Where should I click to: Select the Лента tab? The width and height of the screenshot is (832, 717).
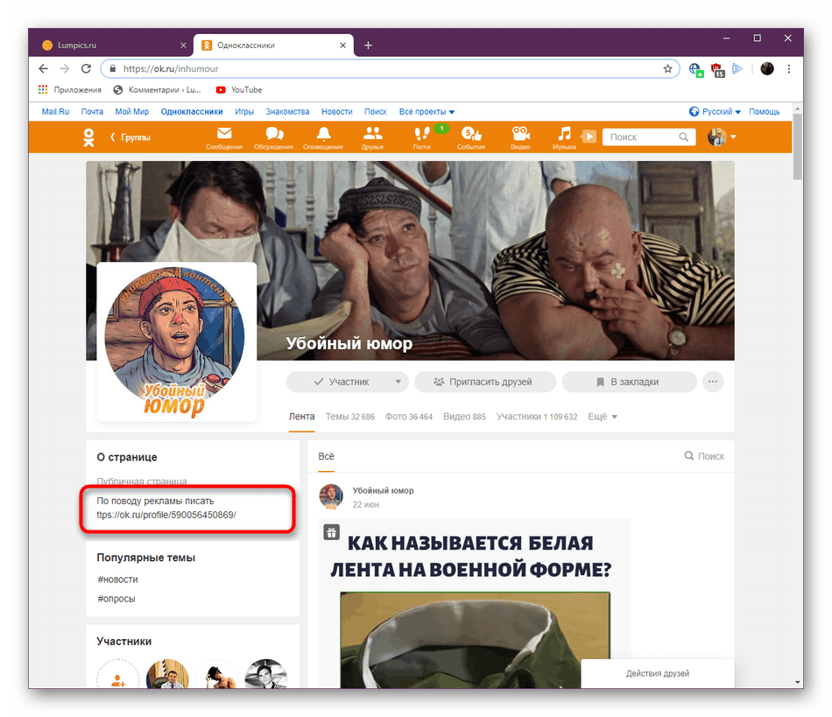[301, 417]
